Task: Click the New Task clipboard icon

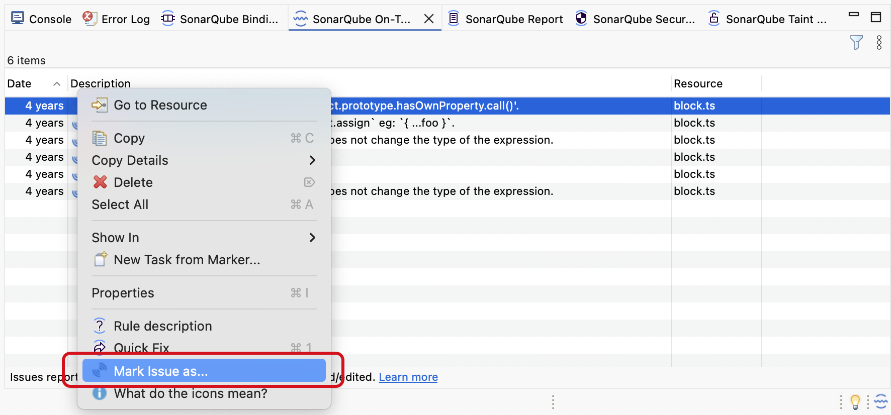Action: tap(100, 259)
